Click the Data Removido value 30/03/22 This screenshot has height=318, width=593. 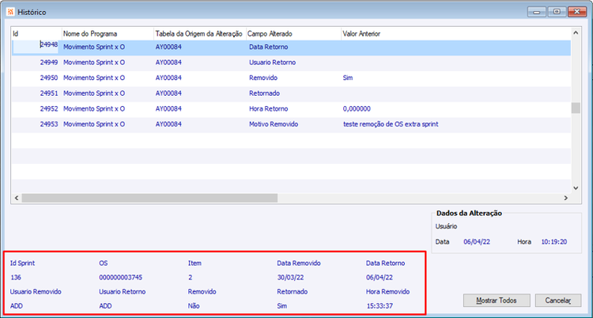290,278
